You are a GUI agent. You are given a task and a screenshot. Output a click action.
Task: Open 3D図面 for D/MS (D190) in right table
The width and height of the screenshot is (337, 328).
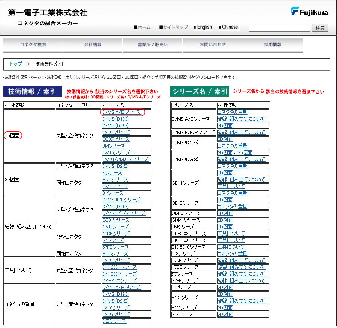pos(225,139)
